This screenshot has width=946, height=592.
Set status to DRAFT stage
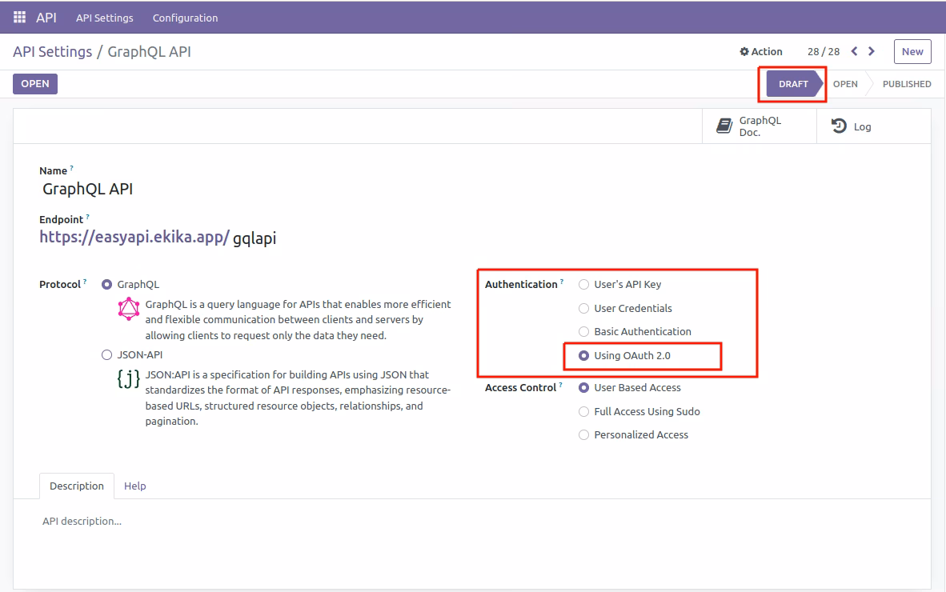coord(793,84)
